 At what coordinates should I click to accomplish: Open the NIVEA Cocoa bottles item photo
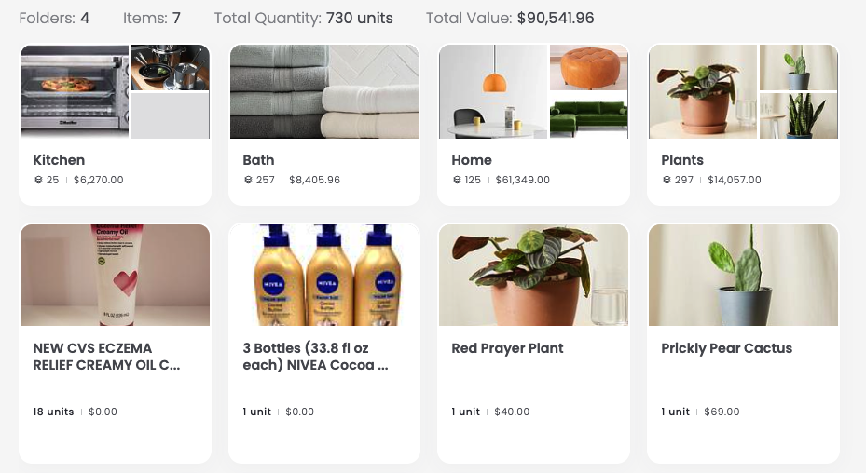(x=324, y=275)
